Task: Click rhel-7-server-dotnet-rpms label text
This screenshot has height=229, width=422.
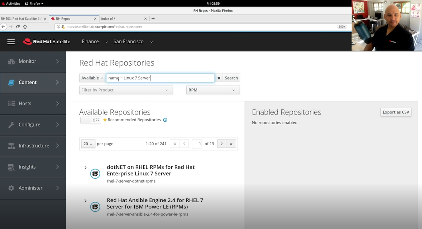Action: point(131,181)
